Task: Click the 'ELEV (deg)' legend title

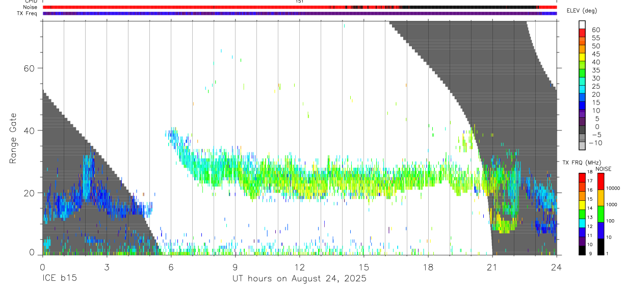Action: pyautogui.click(x=583, y=11)
